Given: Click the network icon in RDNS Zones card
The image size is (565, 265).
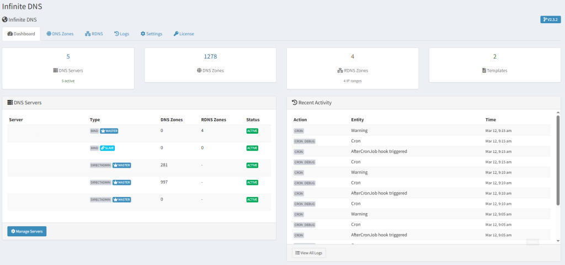Looking at the screenshot, I should 340,71.
